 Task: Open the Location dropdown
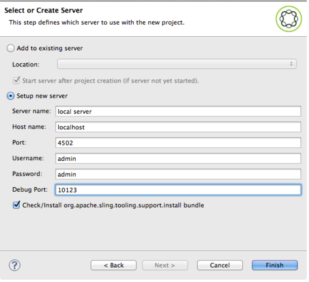177,64
